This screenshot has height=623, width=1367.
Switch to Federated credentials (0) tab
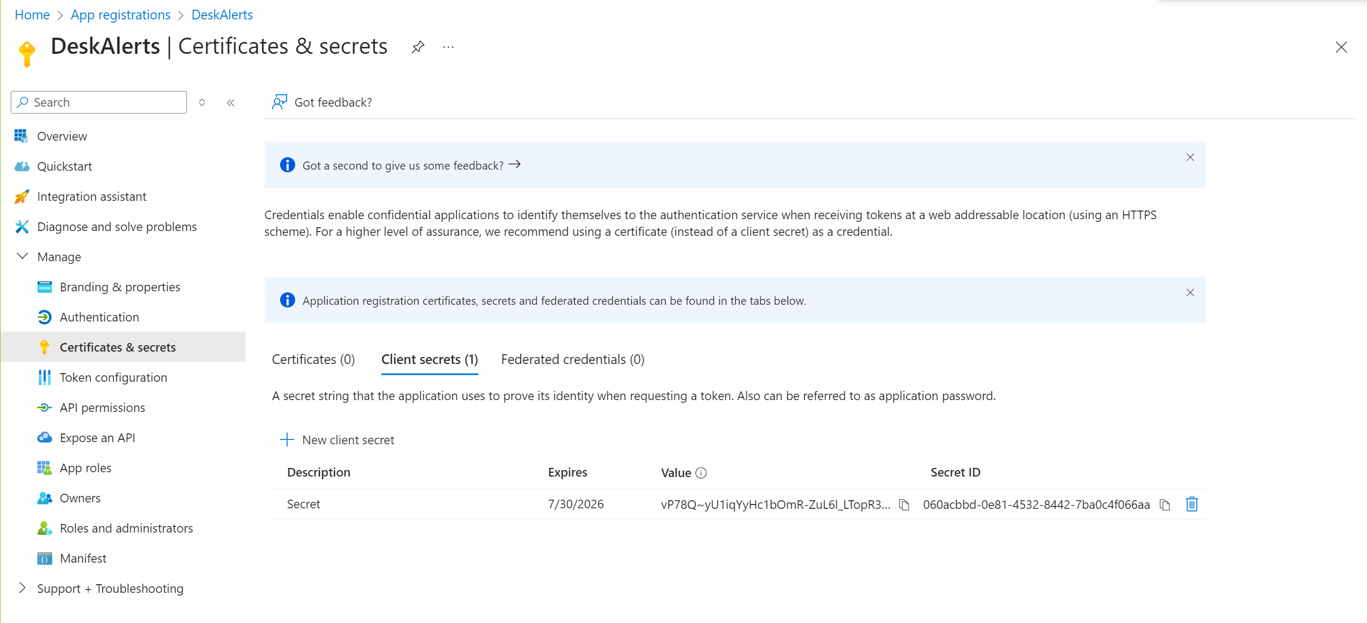(573, 359)
